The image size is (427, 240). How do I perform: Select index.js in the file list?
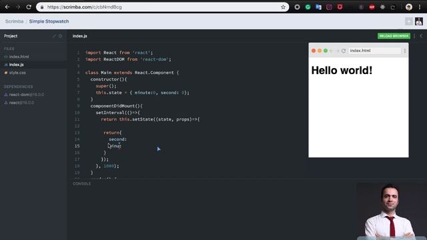pyautogui.click(x=16, y=65)
